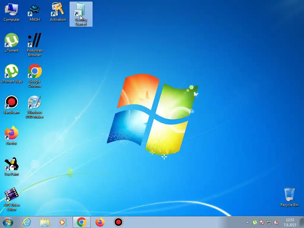Show hidden tray icons arrow
This screenshot has height=228, width=304.
click(247, 222)
